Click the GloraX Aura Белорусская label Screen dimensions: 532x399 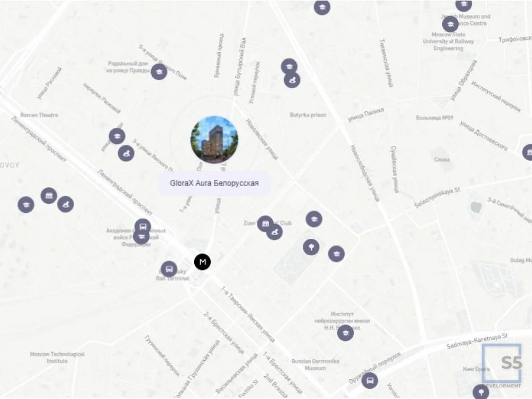pyautogui.click(x=214, y=184)
